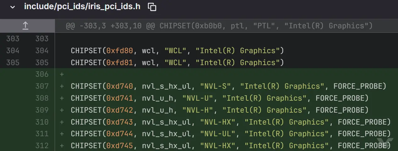Click the @@ -303,3 +303,10 hunk header
The height and width of the screenshot is (151, 398).
coord(219,26)
